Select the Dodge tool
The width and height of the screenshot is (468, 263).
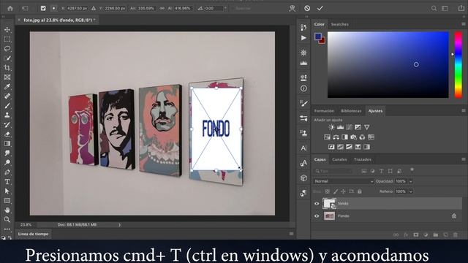click(7, 162)
